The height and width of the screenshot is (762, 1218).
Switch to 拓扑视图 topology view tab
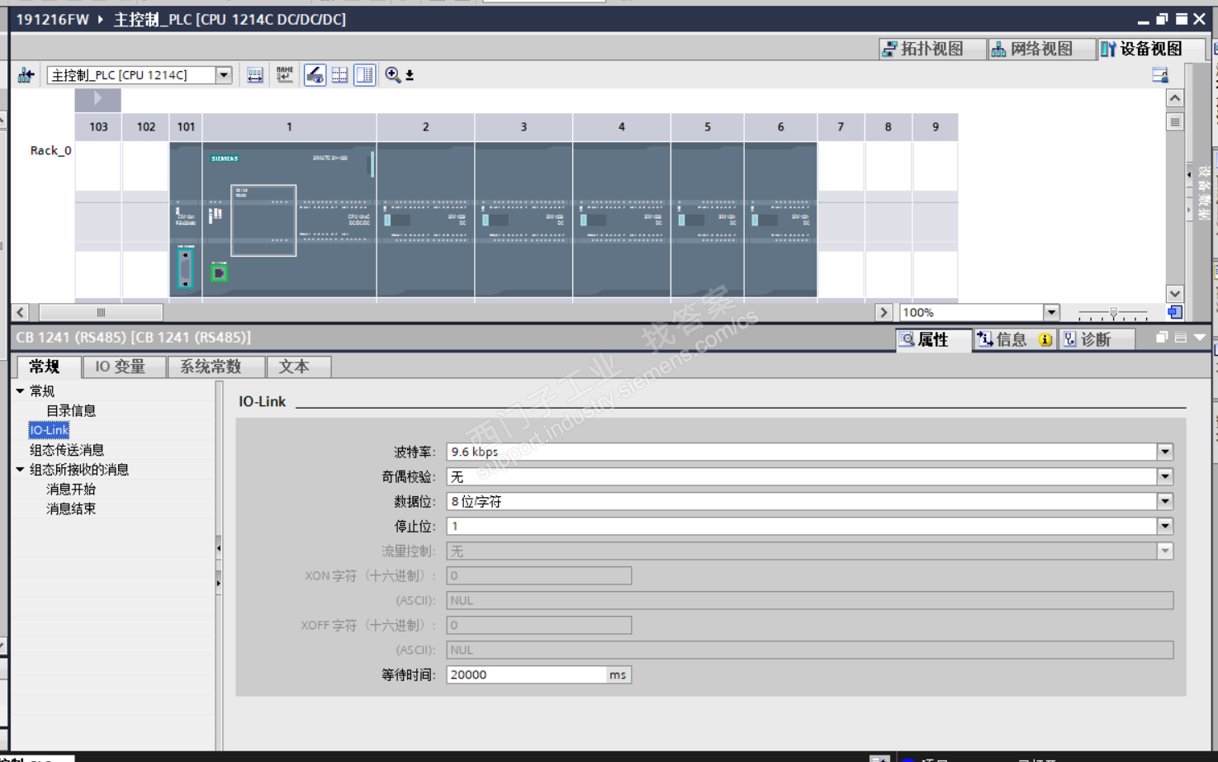pyautogui.click(x=932, y=49)
